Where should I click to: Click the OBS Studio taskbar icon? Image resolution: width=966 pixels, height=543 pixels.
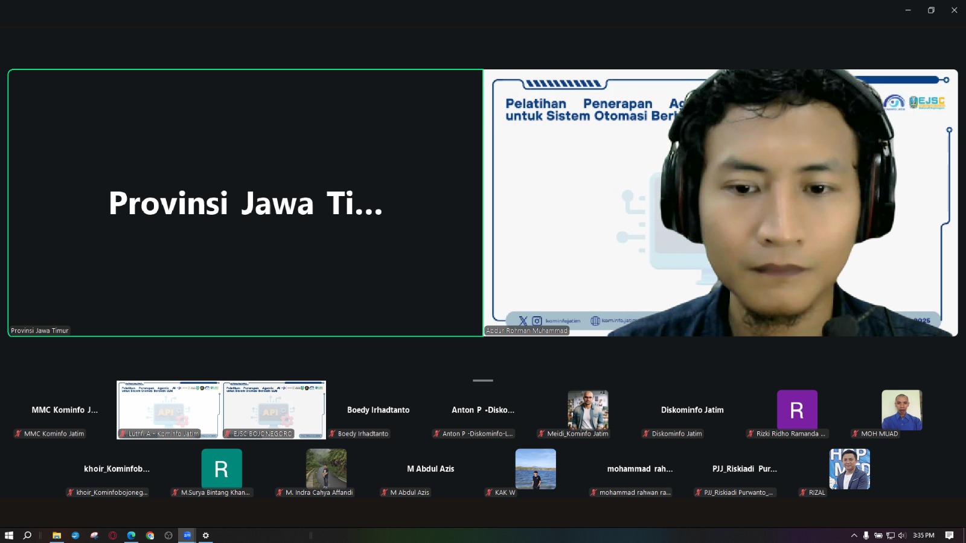168,535
